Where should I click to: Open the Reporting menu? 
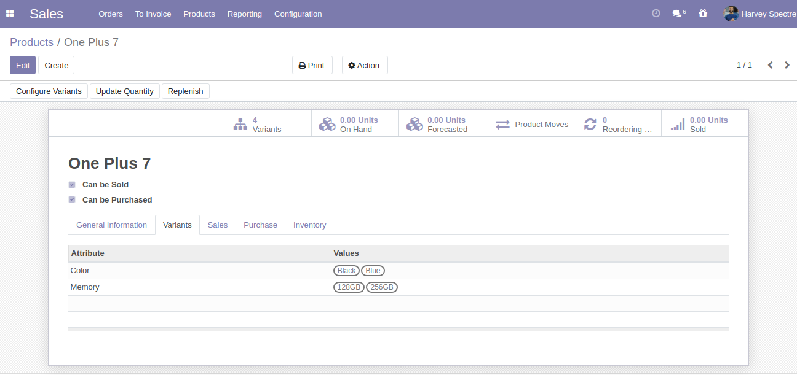244,14
